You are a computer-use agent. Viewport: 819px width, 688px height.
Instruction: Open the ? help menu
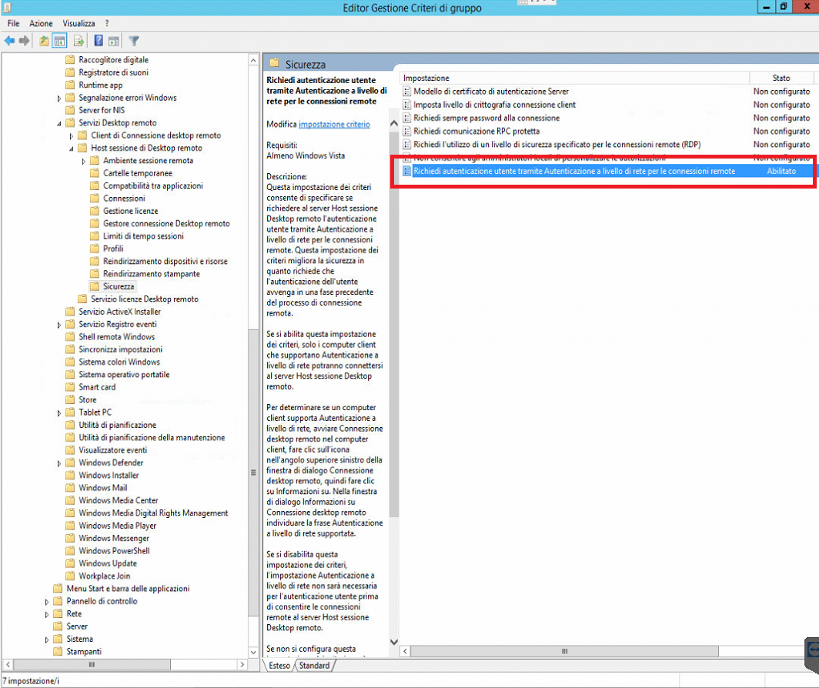click(x=107, y=24)
